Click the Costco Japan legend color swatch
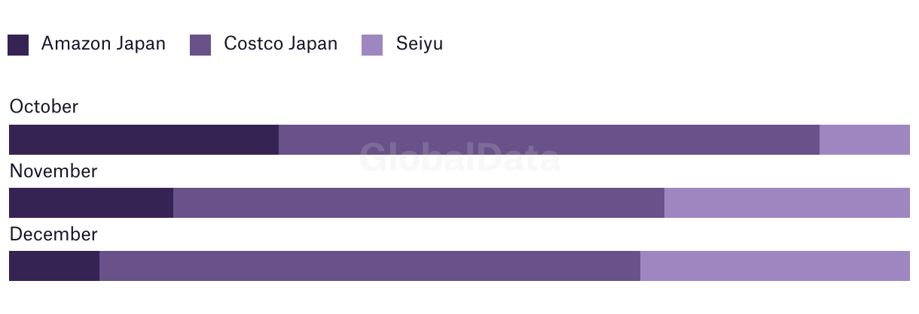This screenshot has width=919, height=314. (200, 45)
